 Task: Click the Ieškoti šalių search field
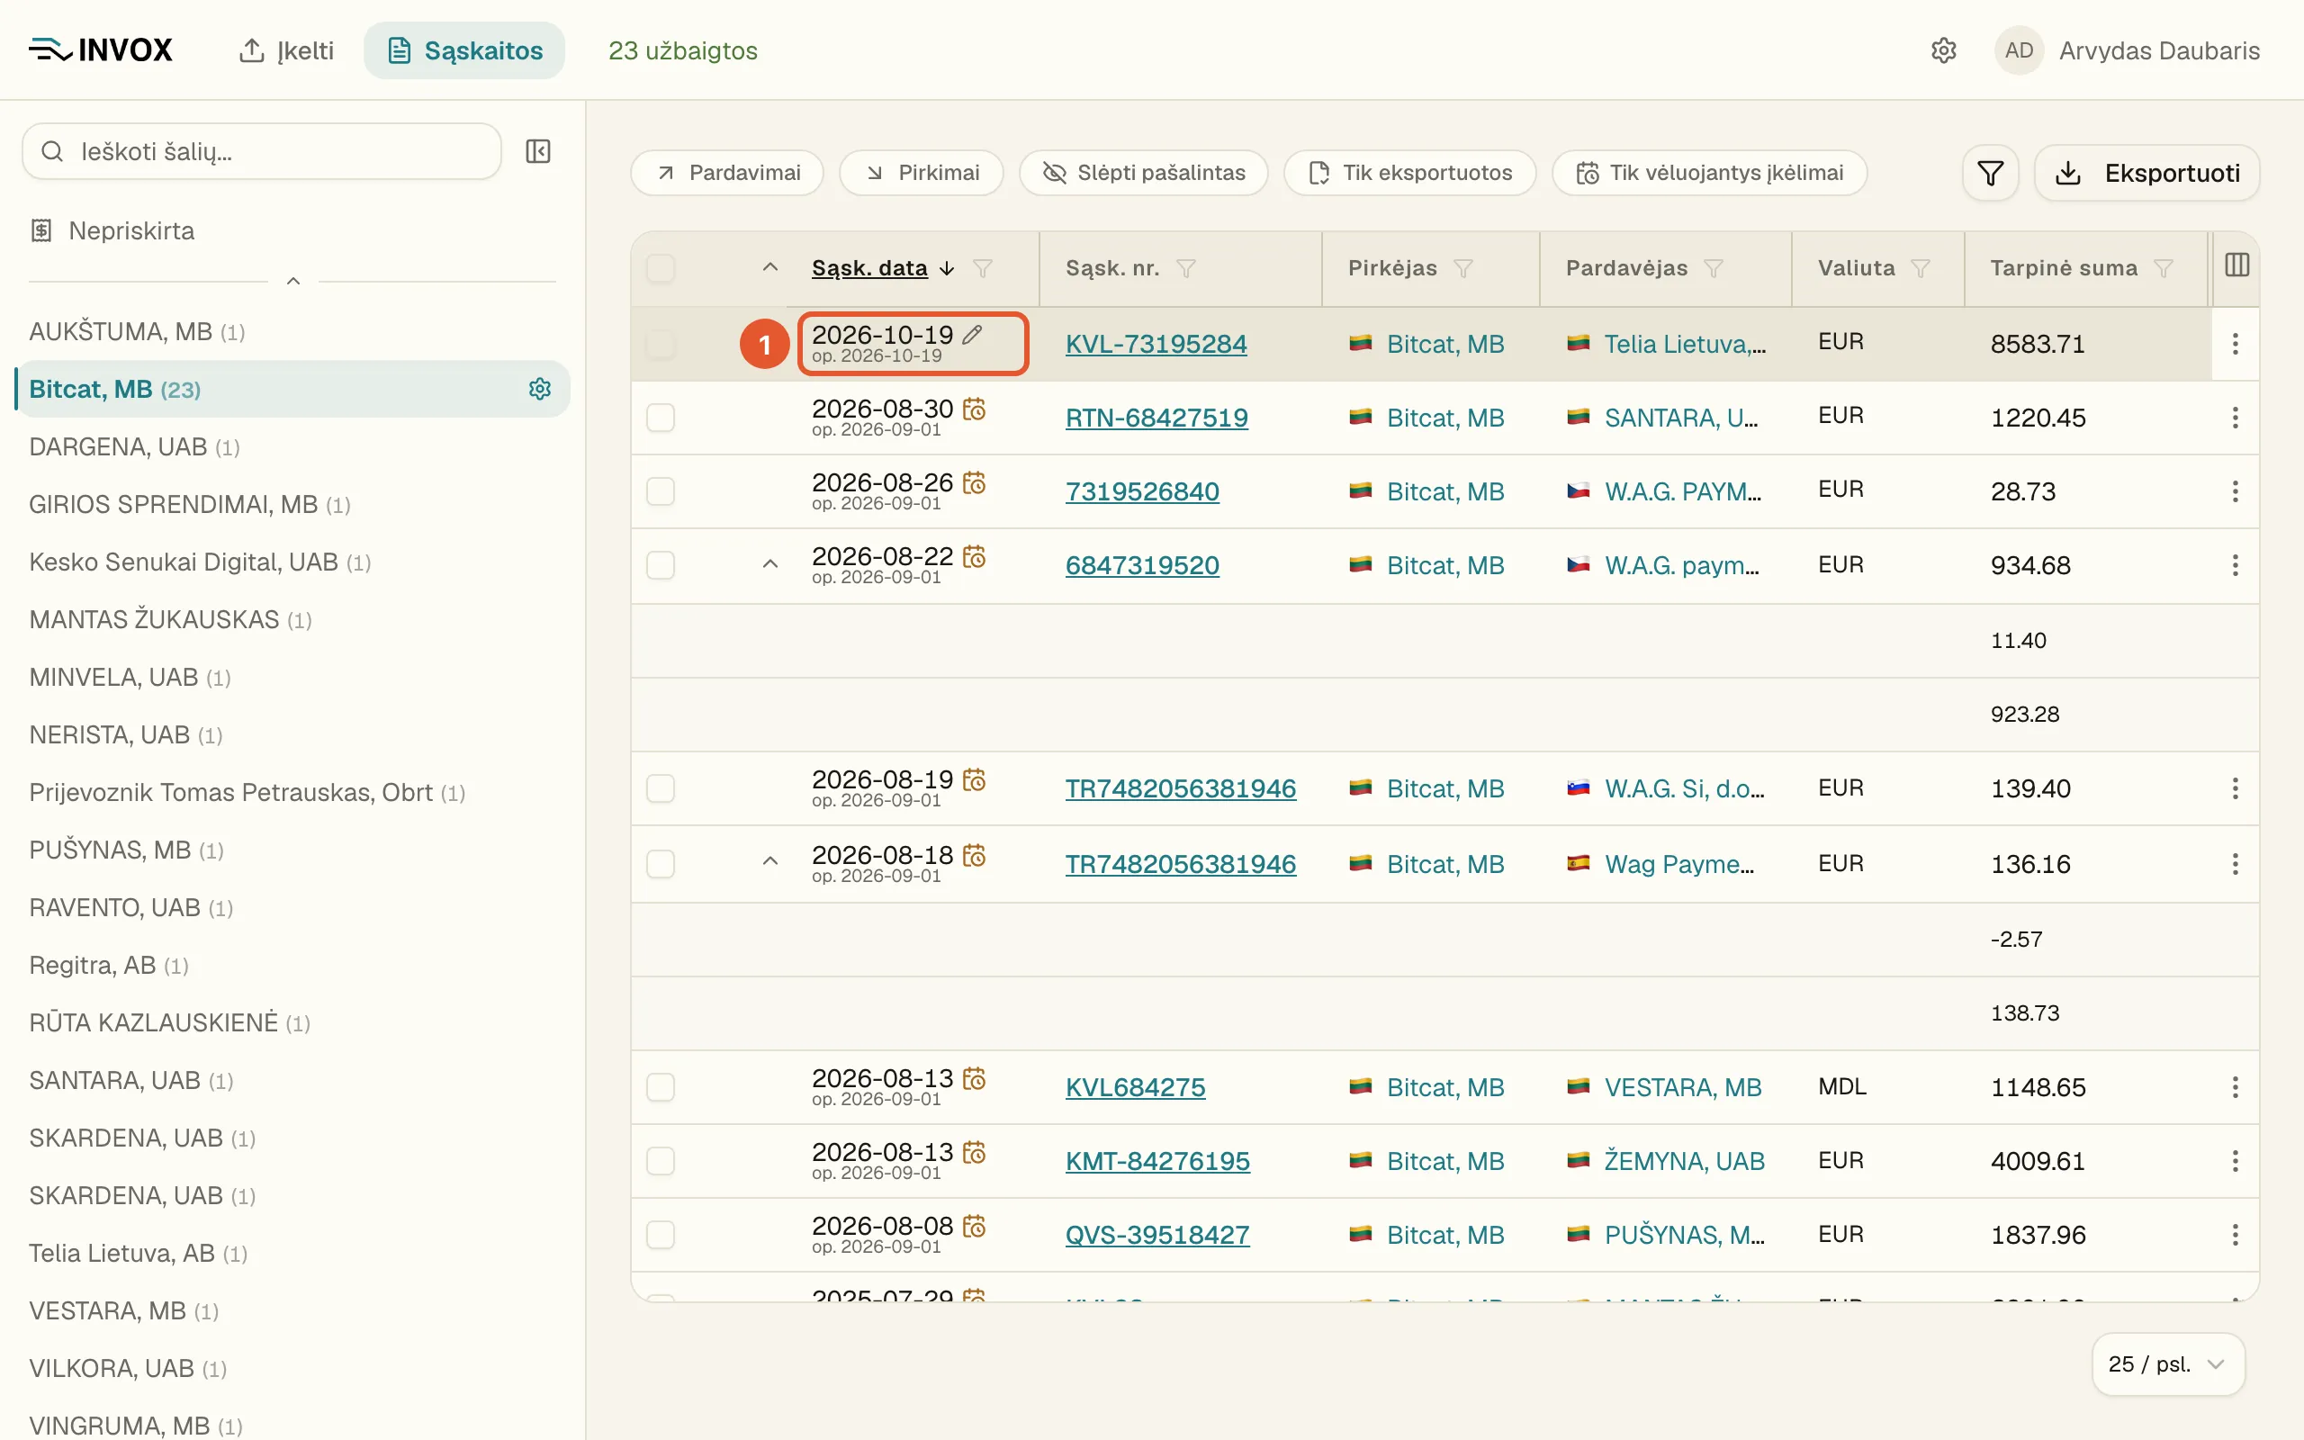pos(262,151)
